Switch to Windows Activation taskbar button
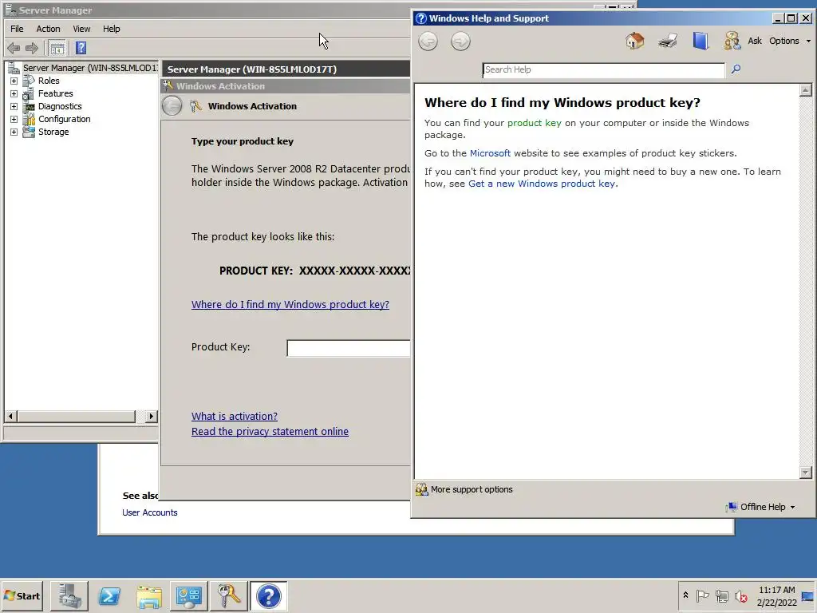Image resolution: width=817 pixels, height=613 pixels. point(229,595)
